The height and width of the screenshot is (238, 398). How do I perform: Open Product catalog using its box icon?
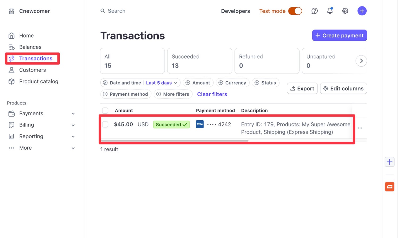[x=12, y=81]
